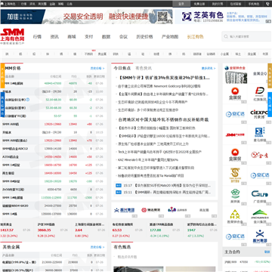Click the blue side tab on right edge
The height and width of the screenshot is (272, 272).
tap(270, 104)
